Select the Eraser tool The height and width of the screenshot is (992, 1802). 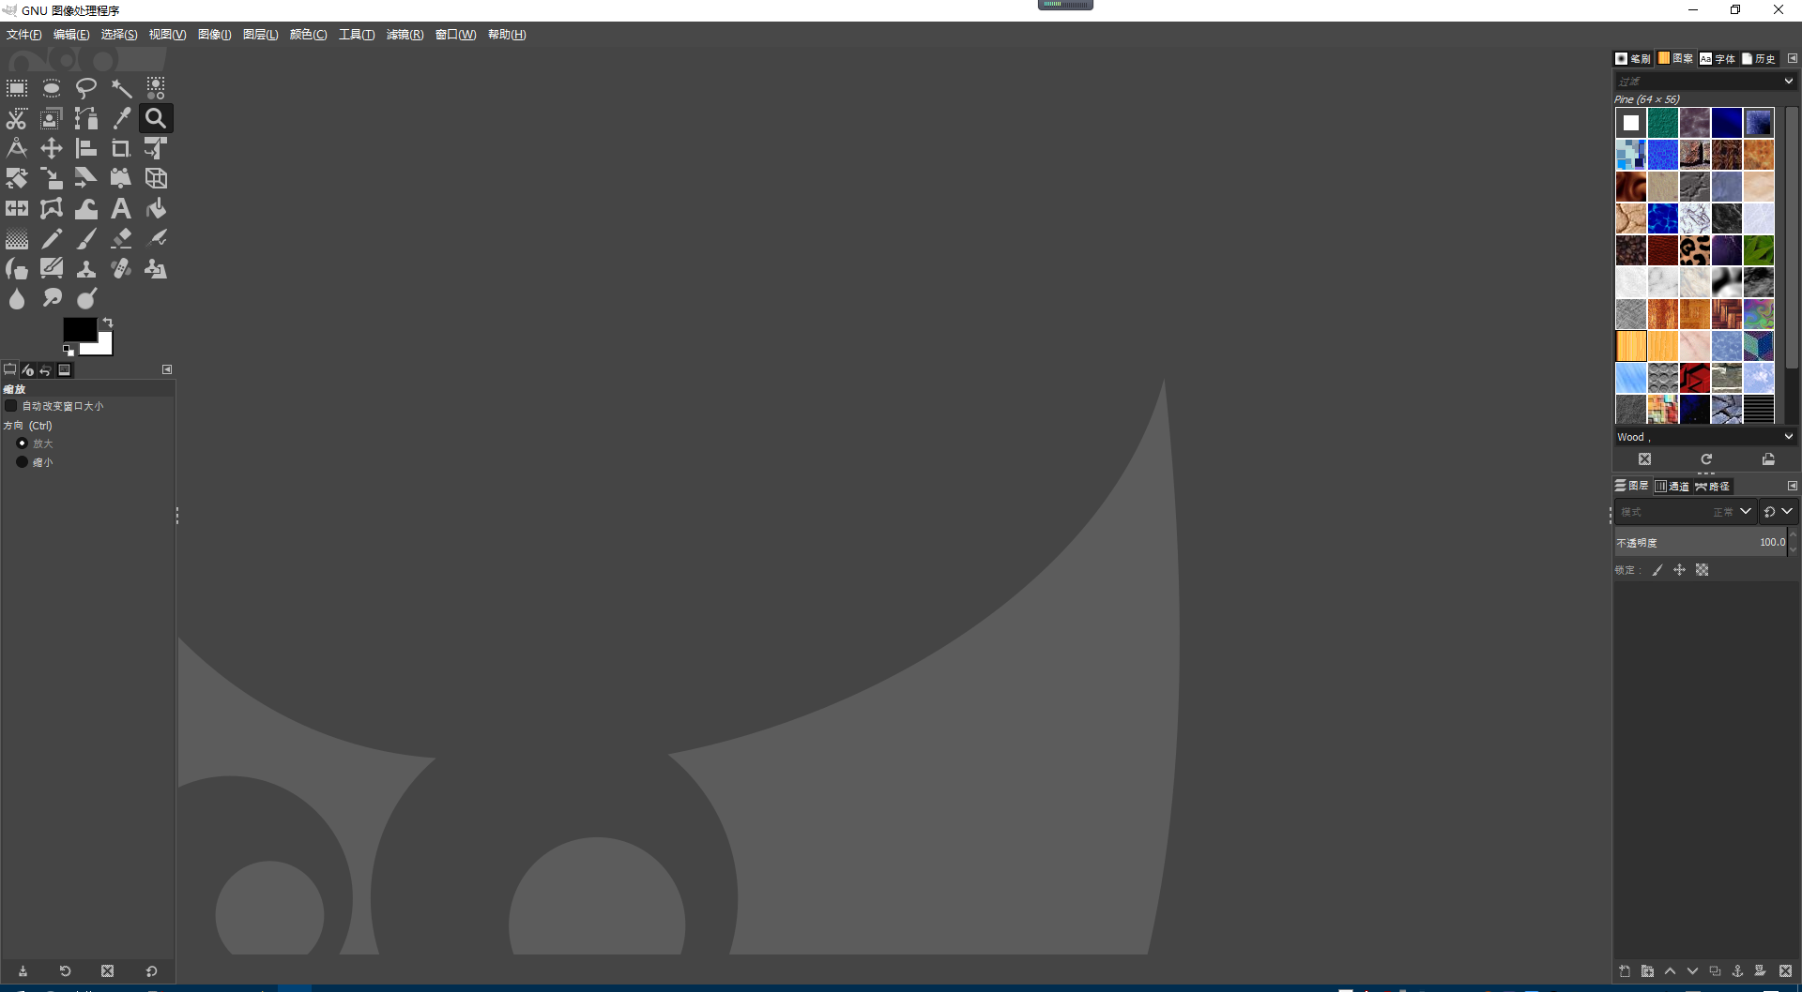pos(121,239)
